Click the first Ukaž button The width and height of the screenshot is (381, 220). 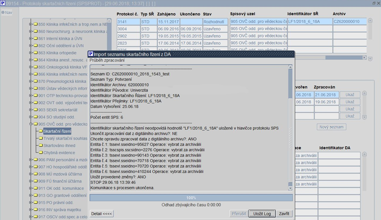pos(350,95)
